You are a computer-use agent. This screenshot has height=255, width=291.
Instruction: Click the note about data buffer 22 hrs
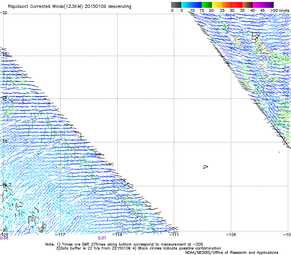point(94,248)
